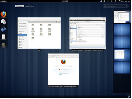Screen dimensions: 132x99
Task: Switch to the first workspace thumbnail
Action: coord(122,17)
